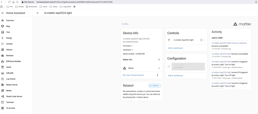Viewport: 258px width, 114px height.
Task: Open the Backups cloud icon
Action: (2, 56)
